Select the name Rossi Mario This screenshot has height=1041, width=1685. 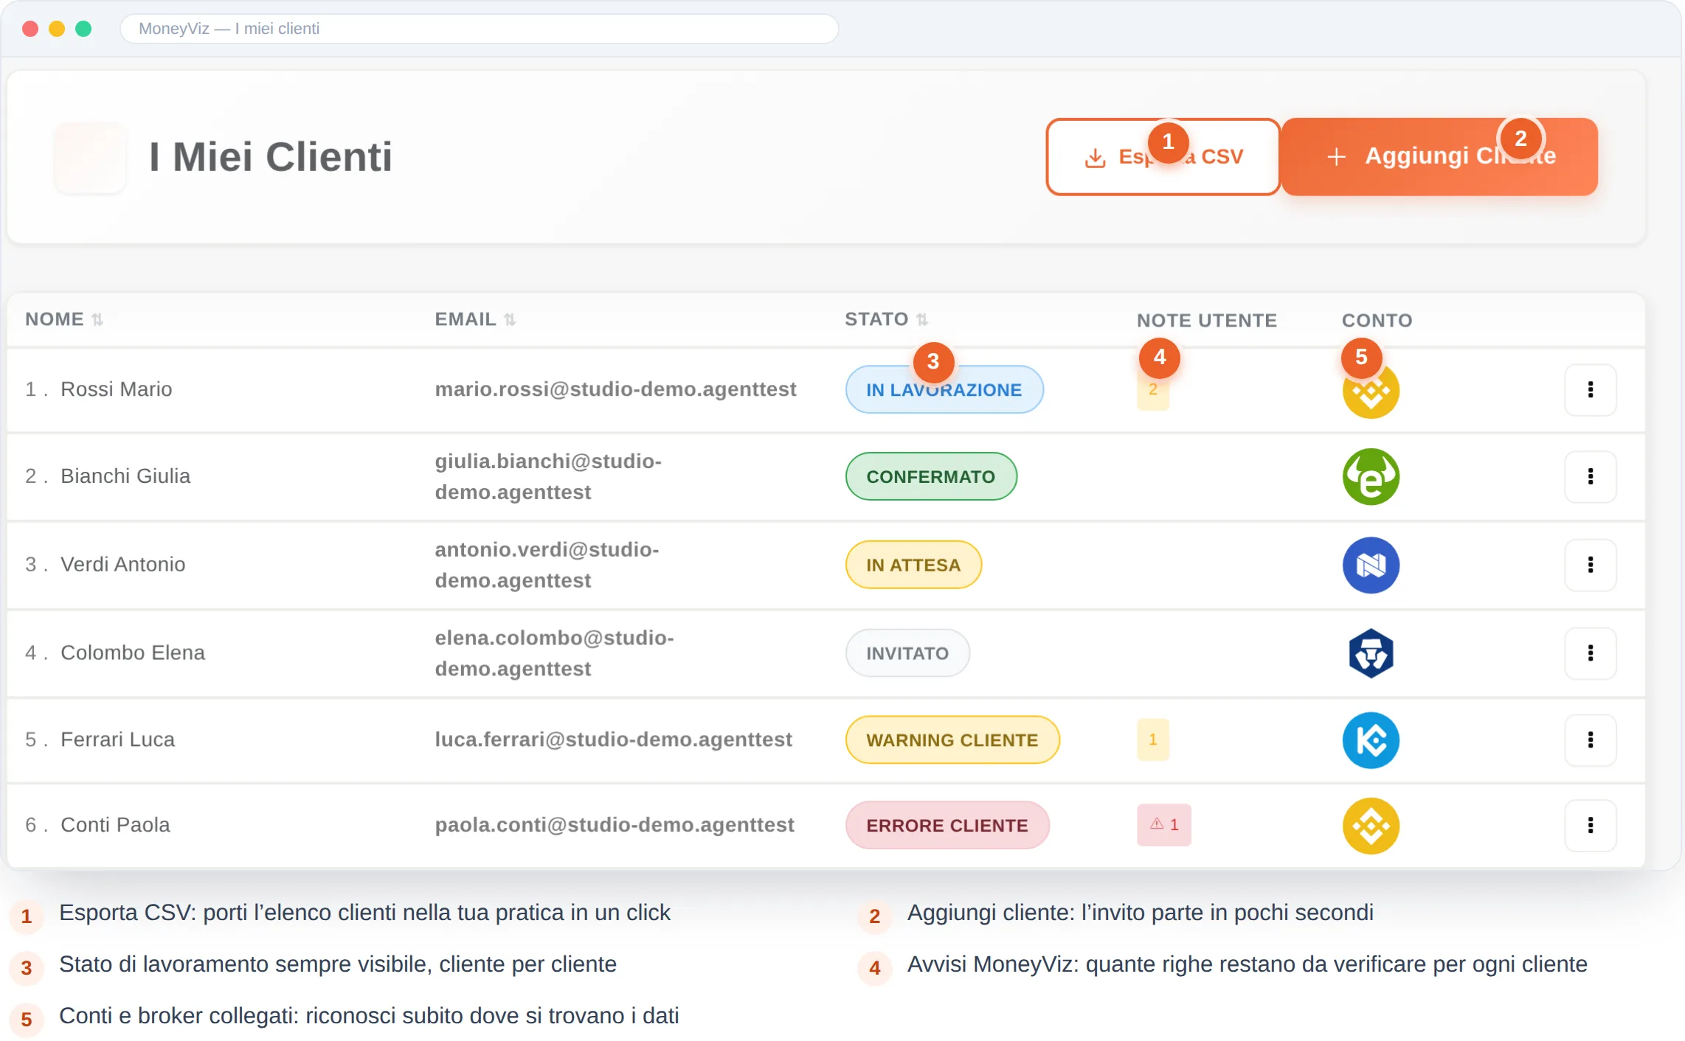coord(117,389)
